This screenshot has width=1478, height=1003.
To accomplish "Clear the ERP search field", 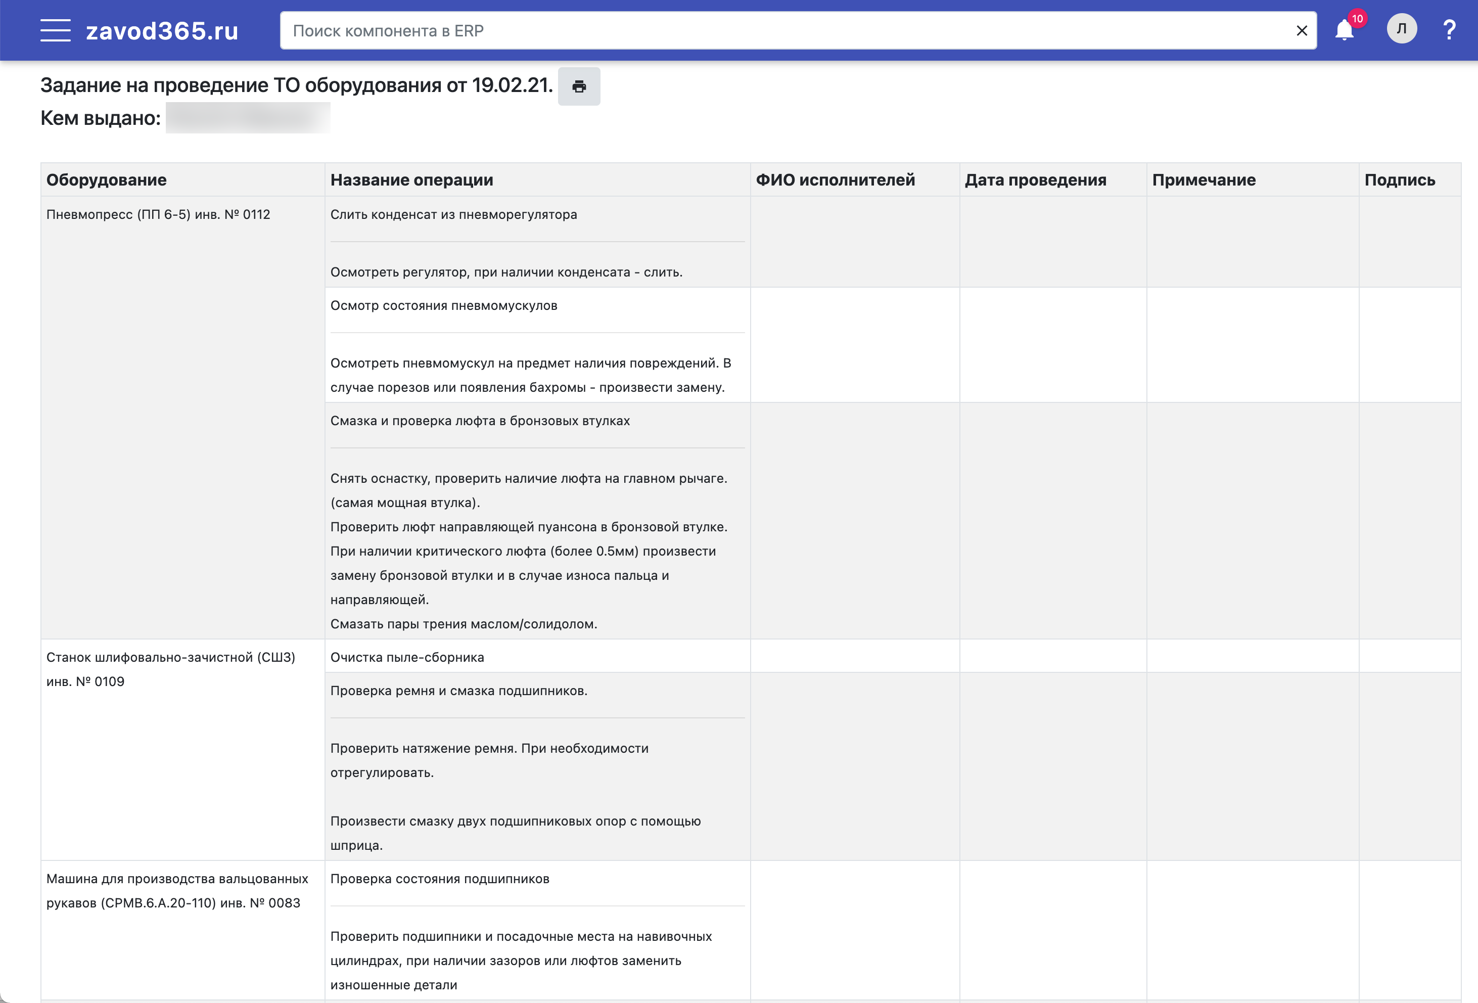I will coord(1301,30).
